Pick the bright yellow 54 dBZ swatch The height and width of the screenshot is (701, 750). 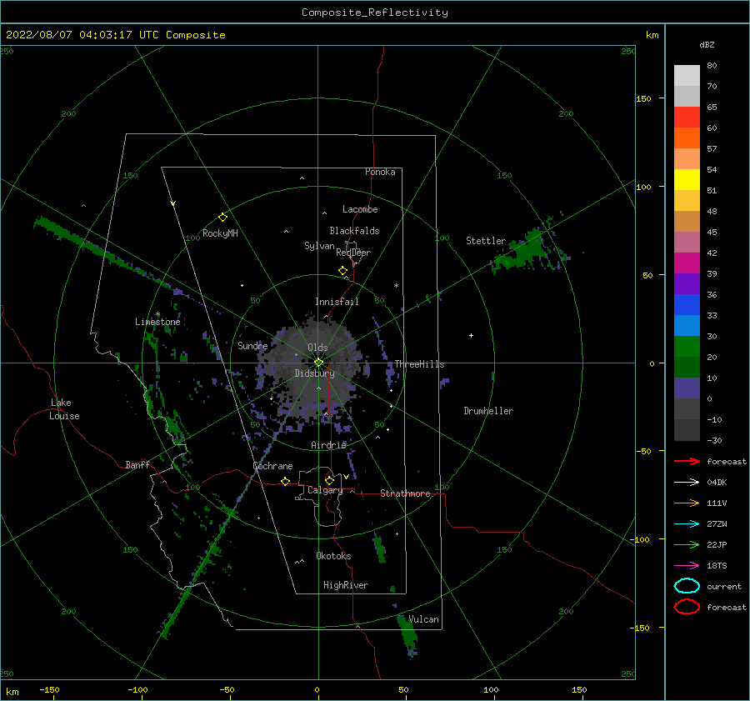tap(687, 179)
